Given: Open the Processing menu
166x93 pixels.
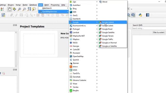Looking at the screenshot, I should click(55, 5).
